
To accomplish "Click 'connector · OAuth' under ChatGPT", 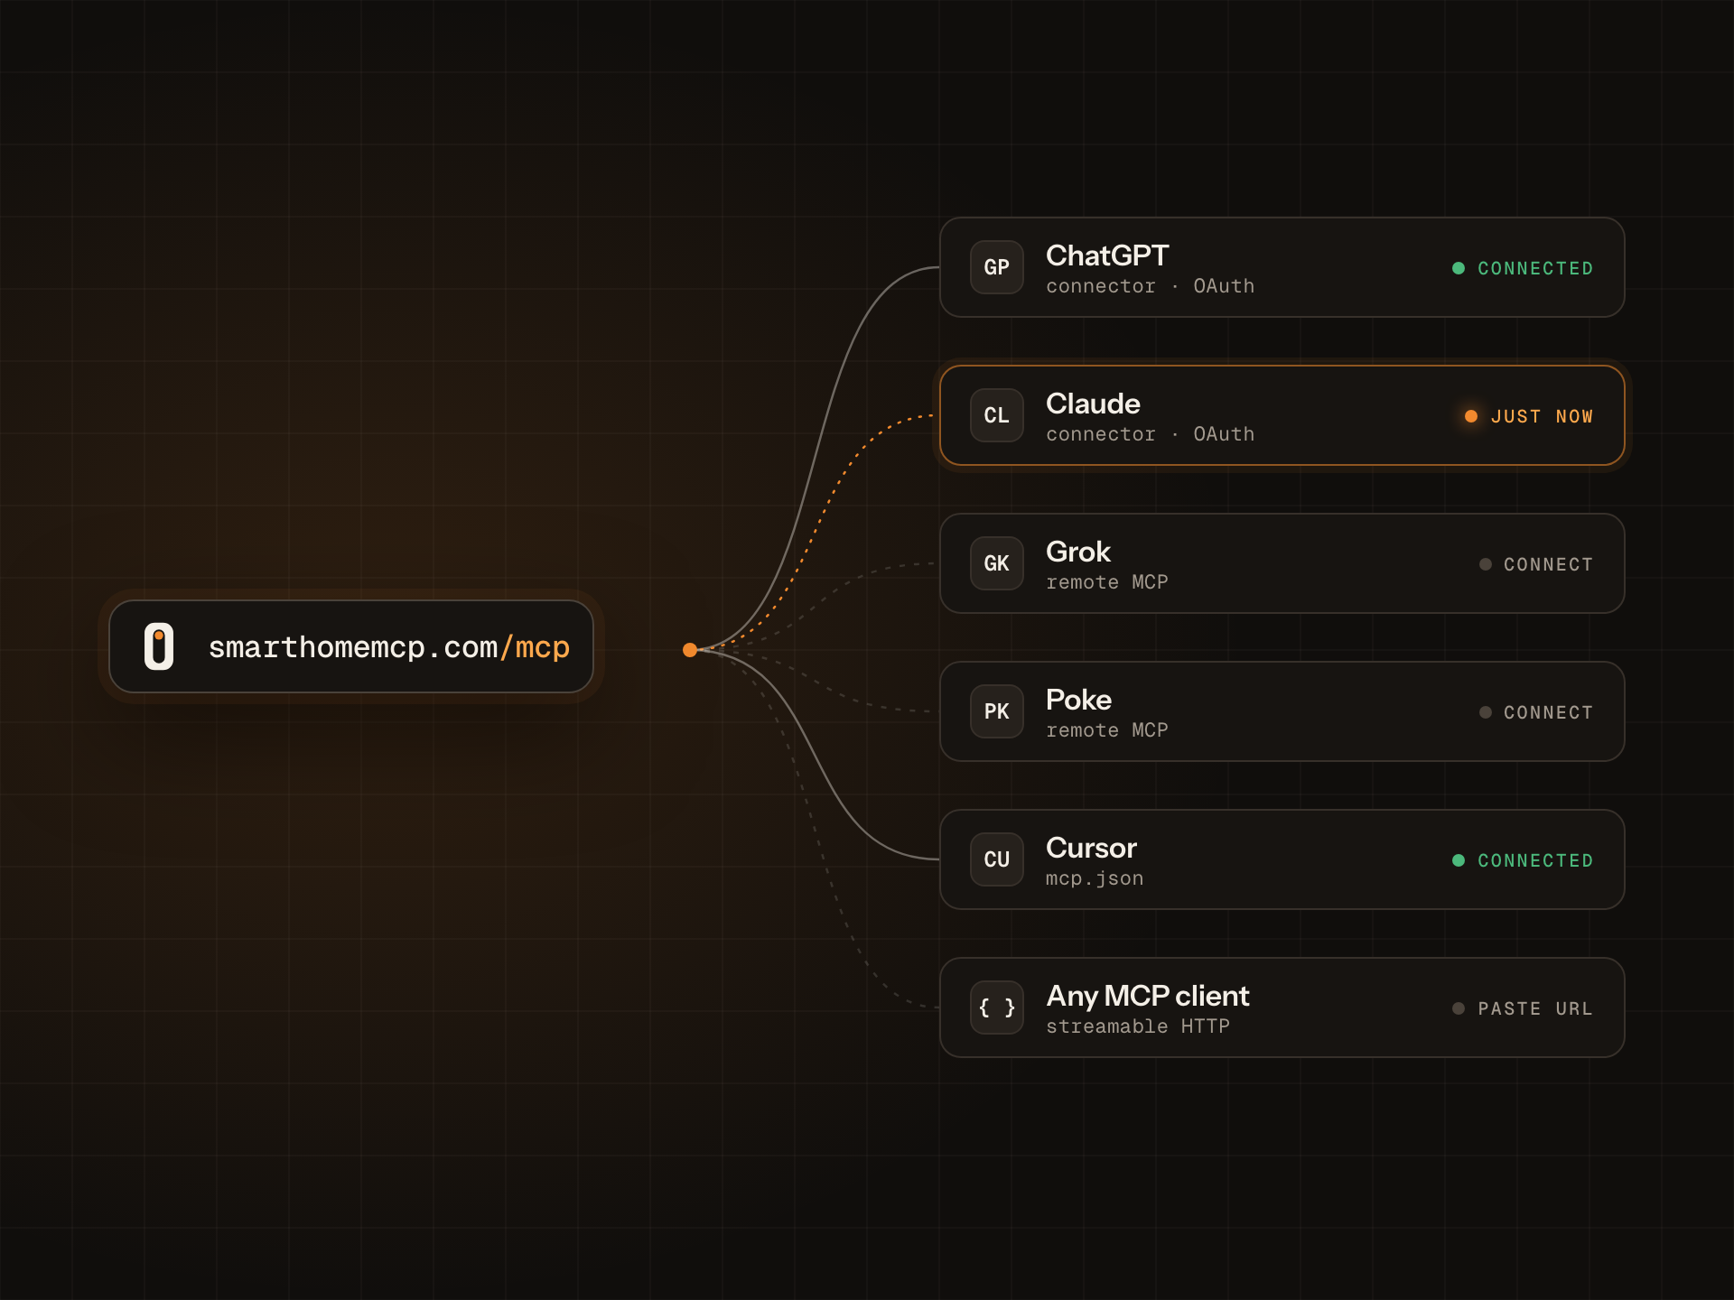I will click(x=1151, y=286).
